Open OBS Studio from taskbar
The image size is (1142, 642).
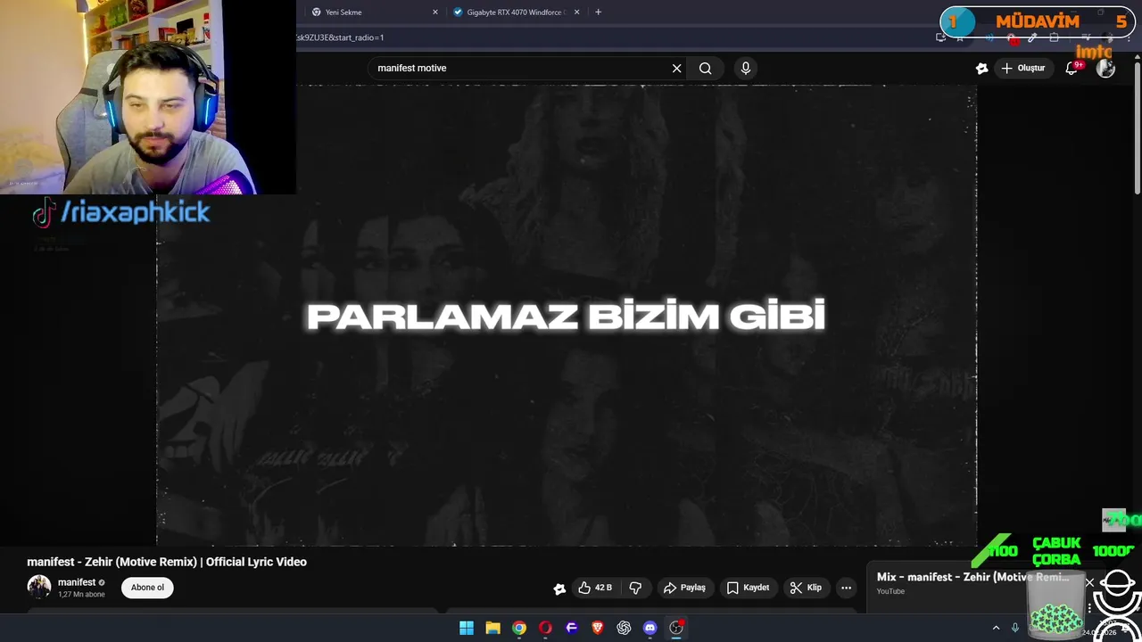tap(676, 628)
